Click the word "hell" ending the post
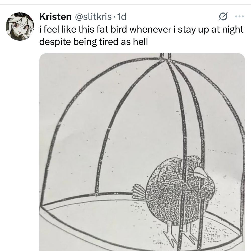 click(140, 42)
